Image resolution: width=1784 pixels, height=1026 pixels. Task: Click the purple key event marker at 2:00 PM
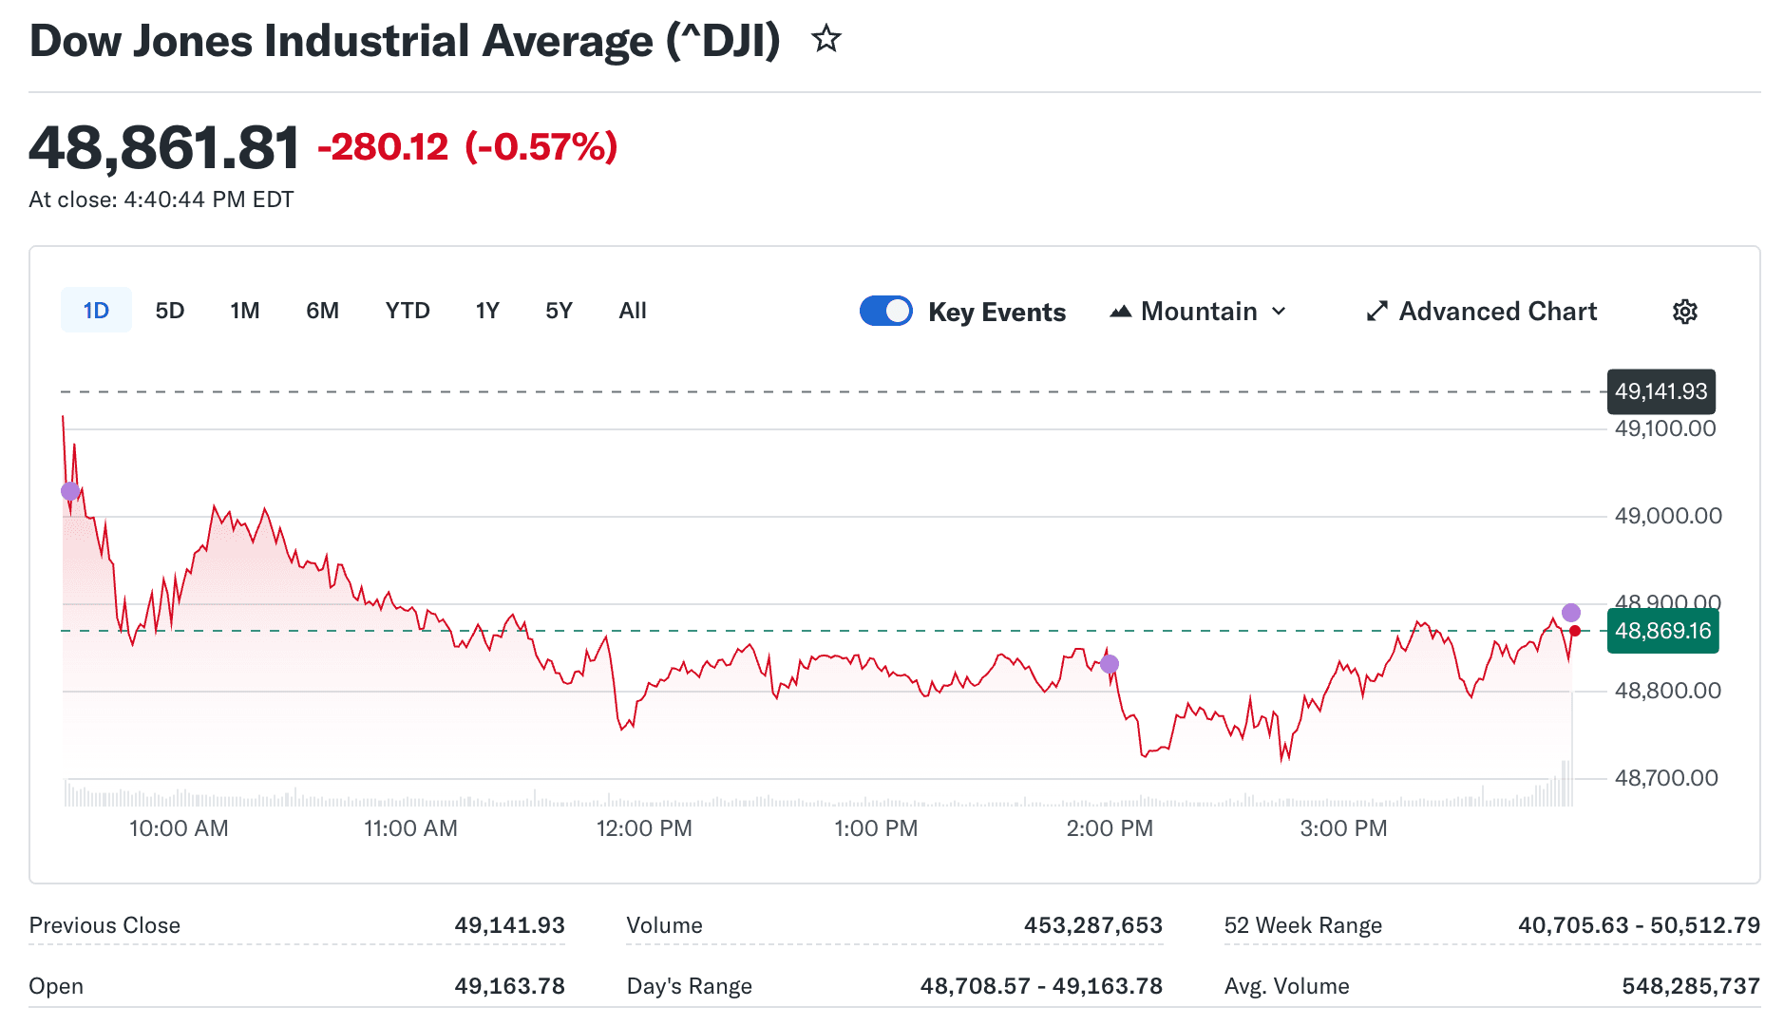(1110, 664)
